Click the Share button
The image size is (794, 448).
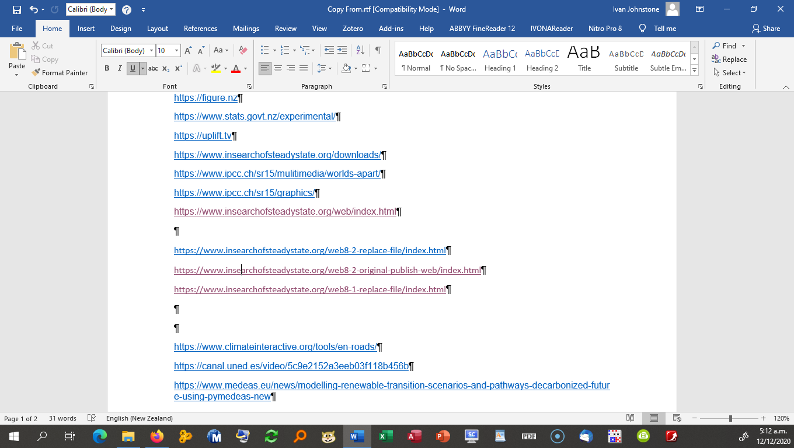point(766,29)
